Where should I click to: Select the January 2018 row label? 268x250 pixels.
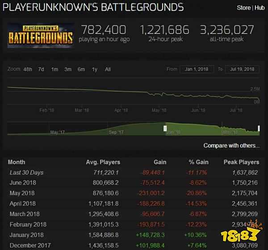(x=27, y=235)
